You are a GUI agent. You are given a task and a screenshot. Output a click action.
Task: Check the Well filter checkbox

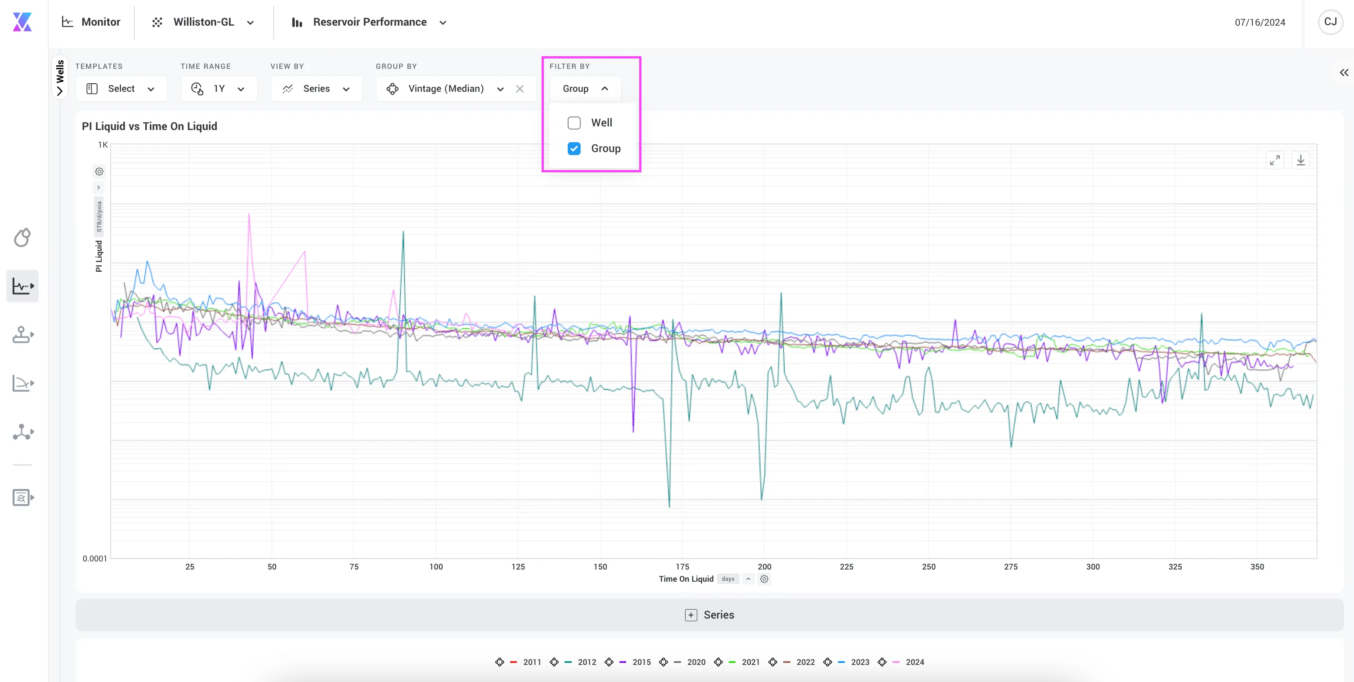(574, 122)
